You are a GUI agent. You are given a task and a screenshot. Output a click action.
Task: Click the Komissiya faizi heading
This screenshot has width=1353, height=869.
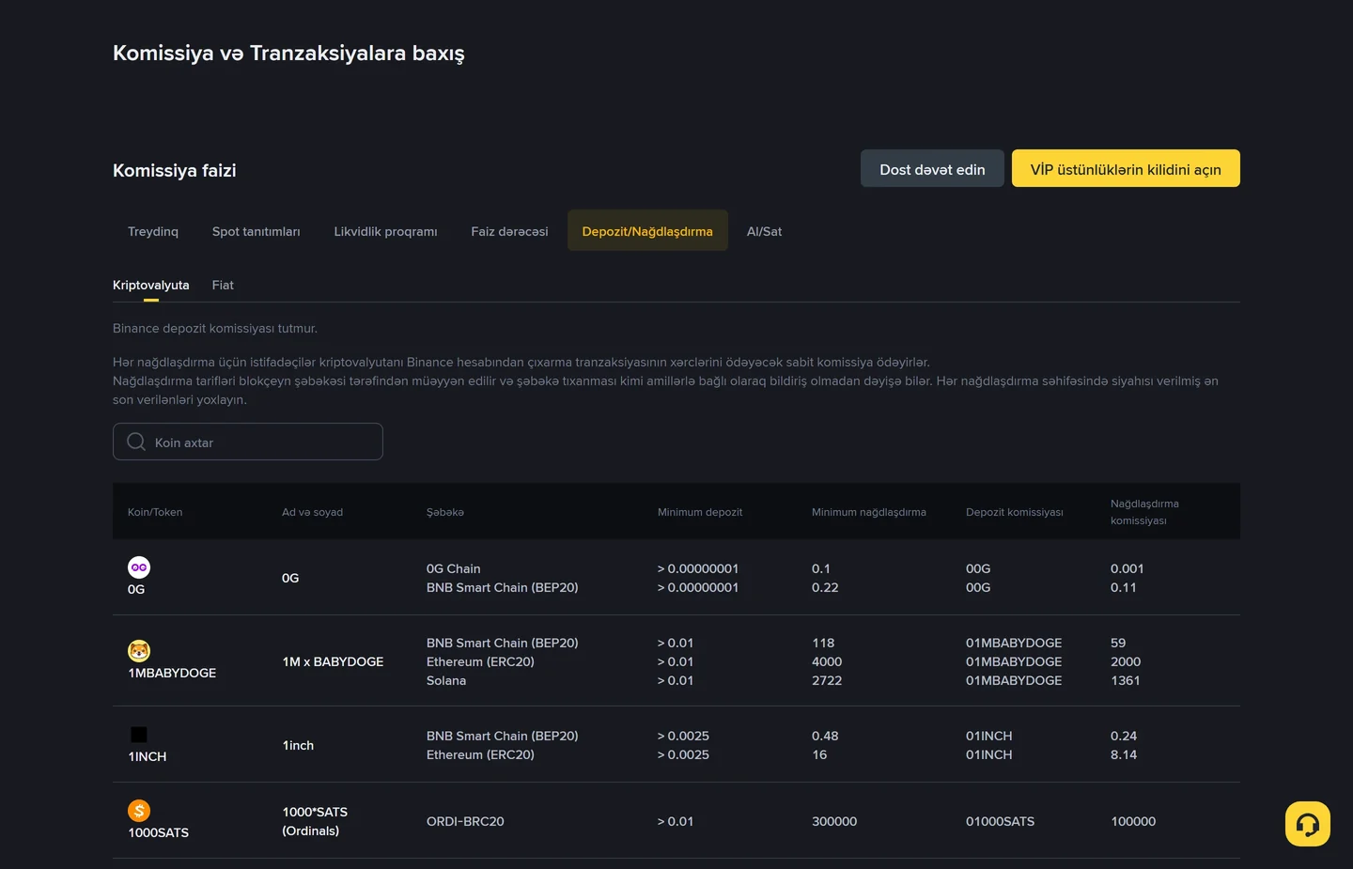pos(175,170)
